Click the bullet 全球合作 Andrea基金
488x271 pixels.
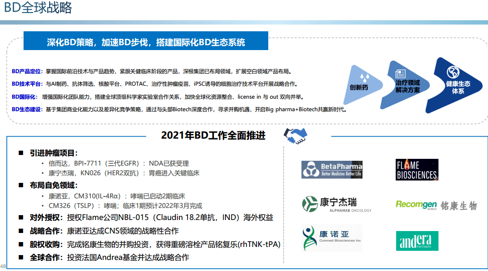pyautogui.click(x=109, y=258)
